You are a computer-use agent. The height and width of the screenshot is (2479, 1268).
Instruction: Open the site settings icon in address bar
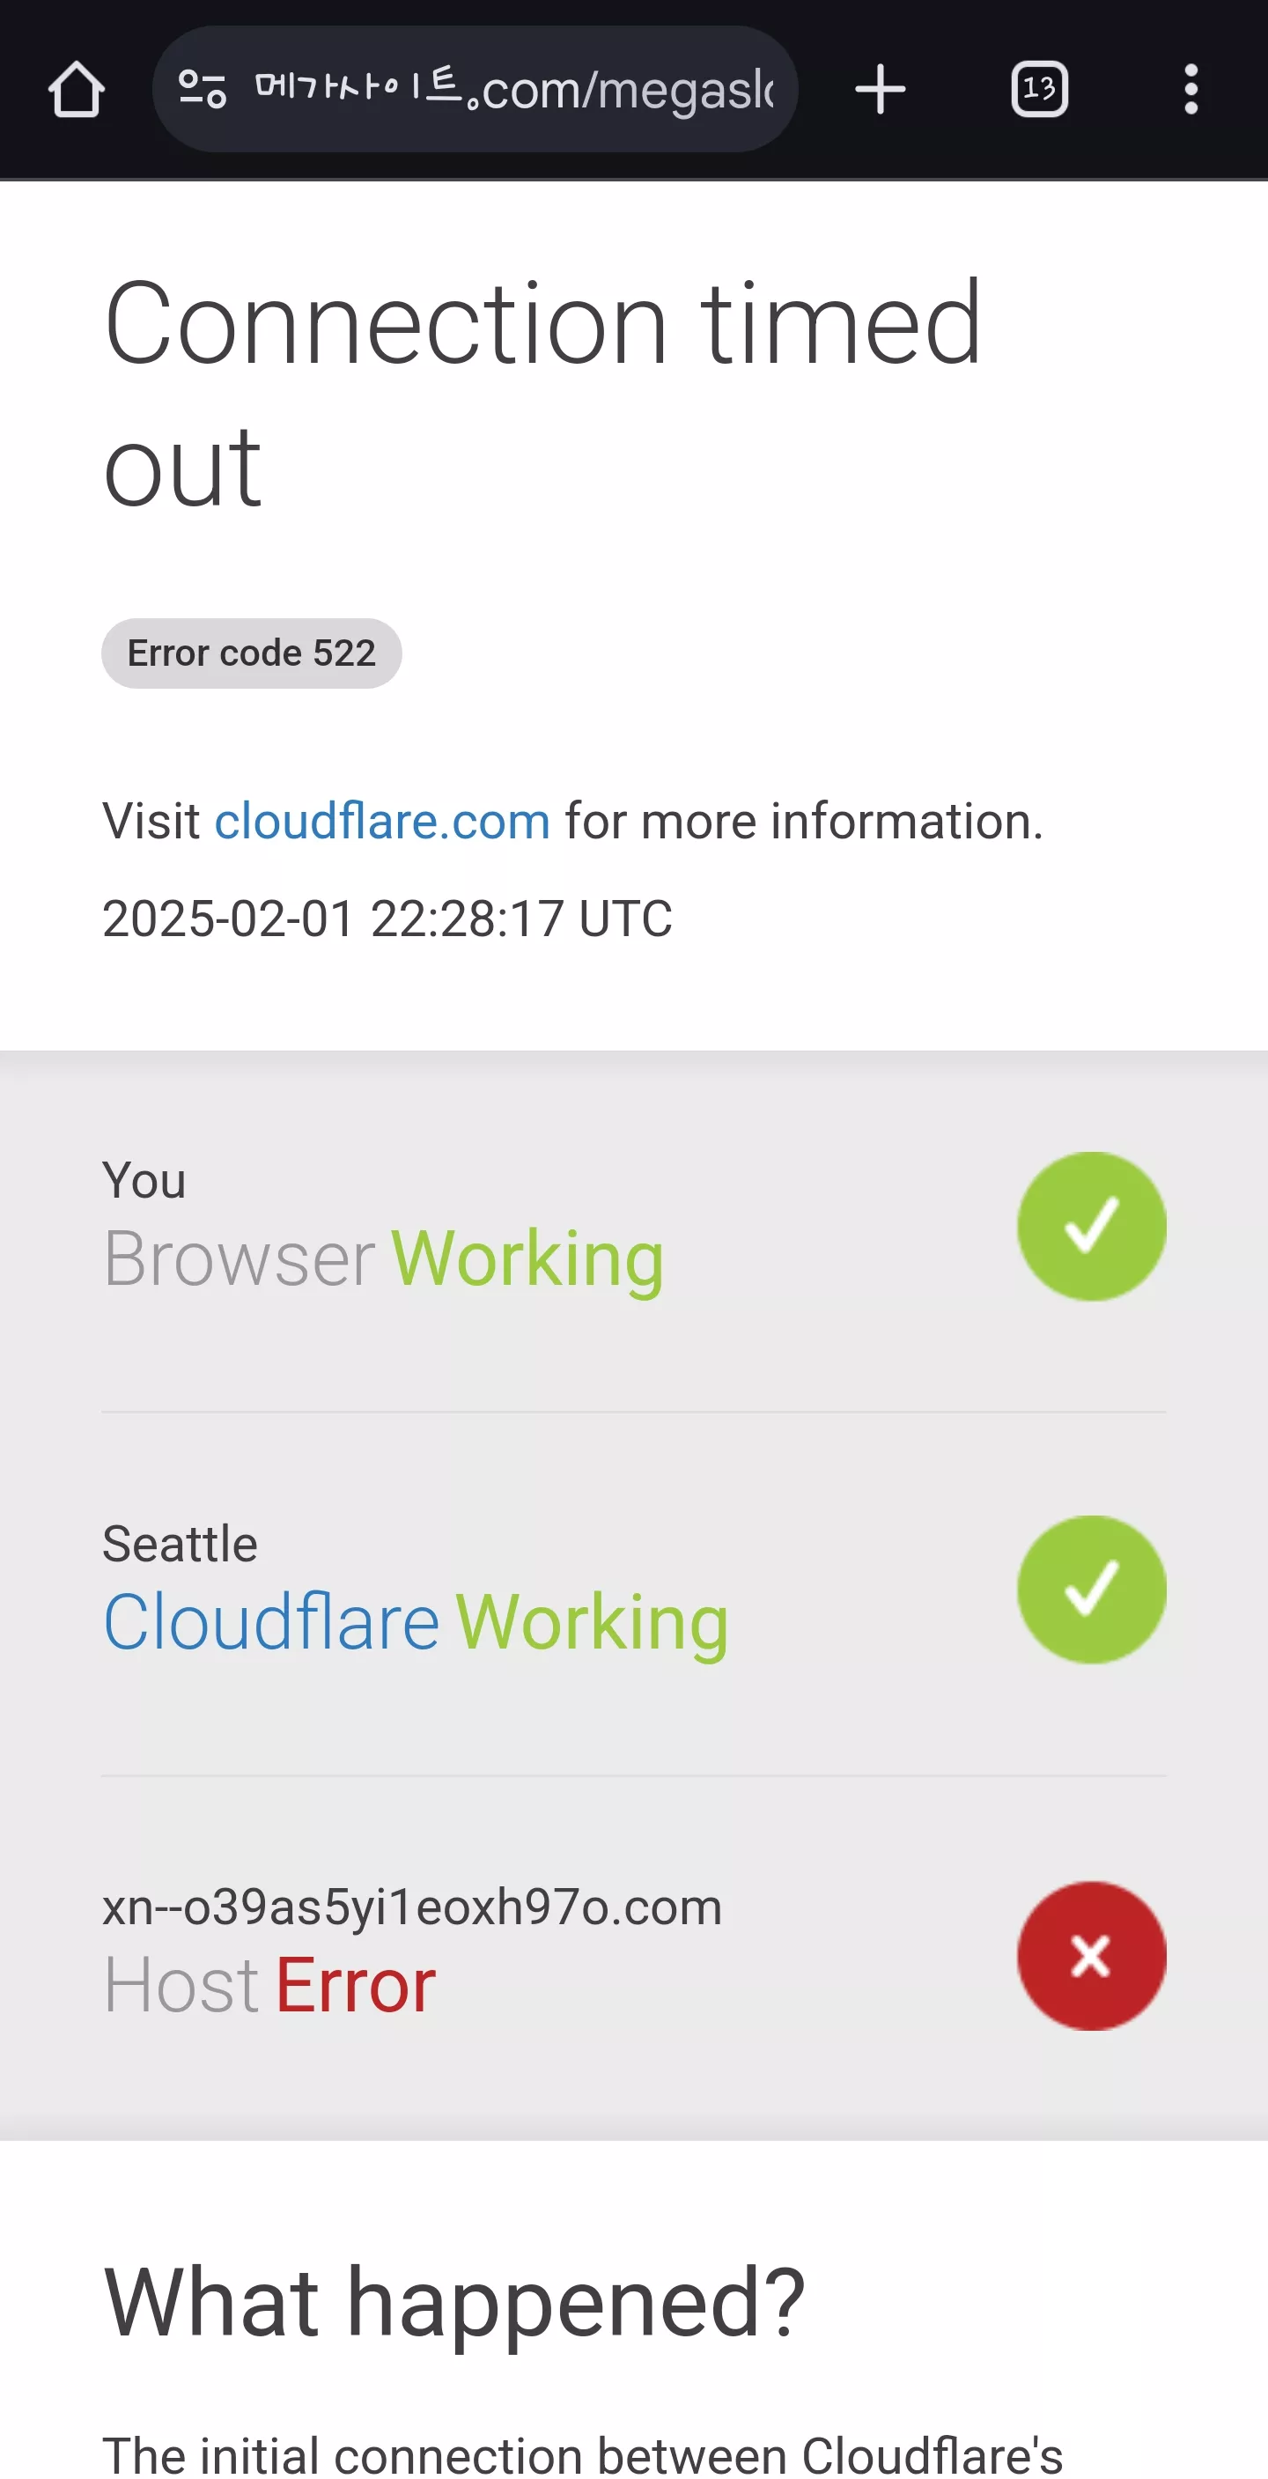[x=202, y=89]
